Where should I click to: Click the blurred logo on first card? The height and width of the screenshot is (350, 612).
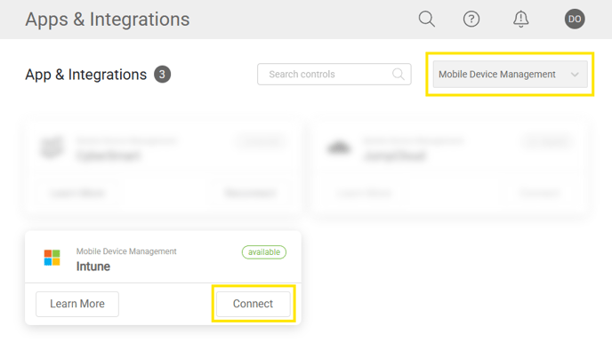coord(52,147)
